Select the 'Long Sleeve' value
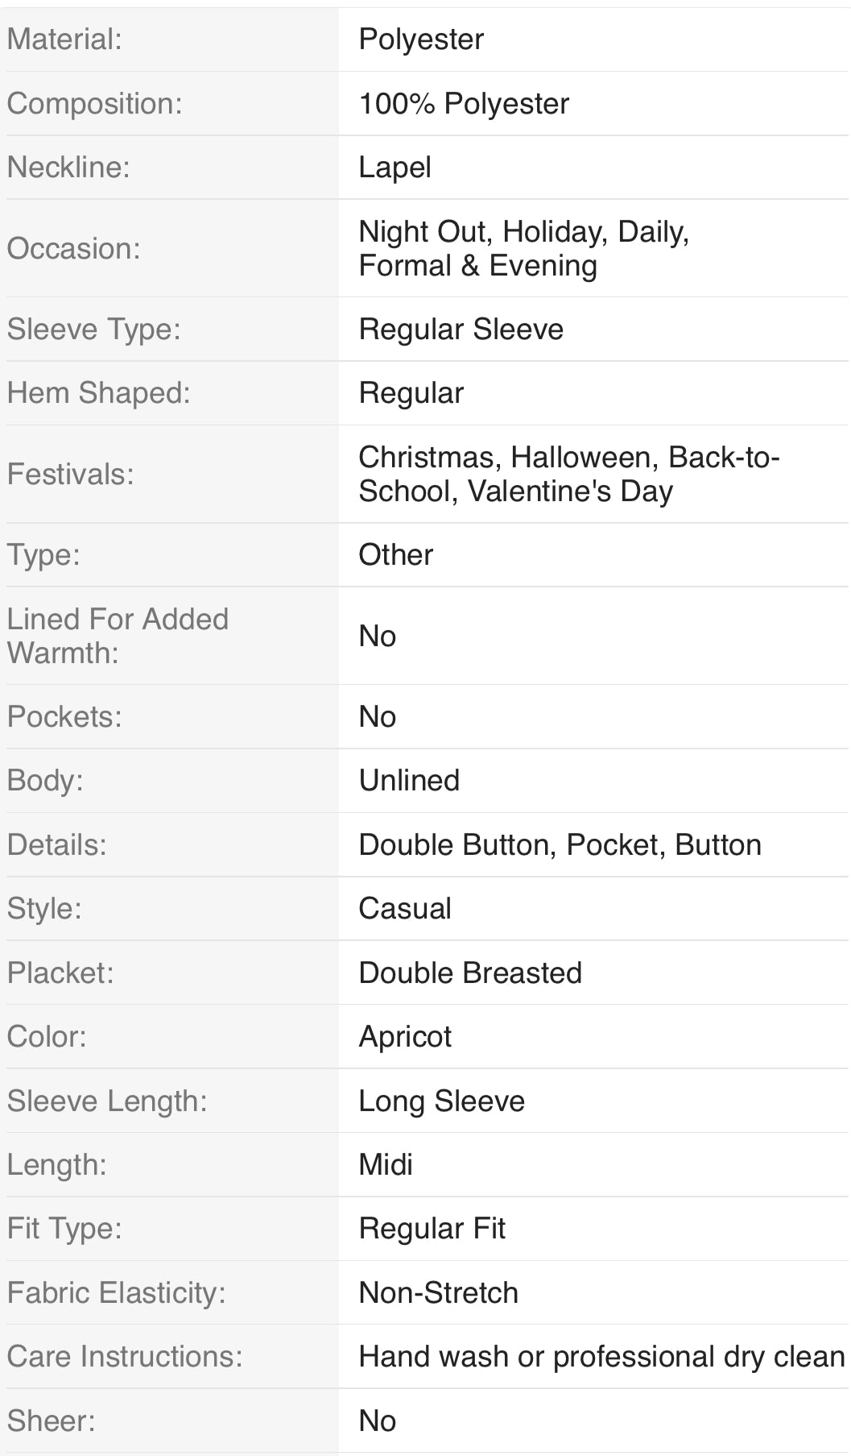851x1456 pixels. coord(441,1101)
